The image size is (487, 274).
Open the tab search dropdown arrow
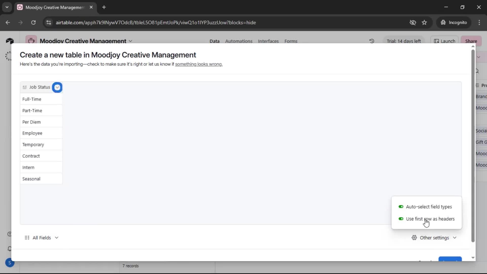(7, 7)
